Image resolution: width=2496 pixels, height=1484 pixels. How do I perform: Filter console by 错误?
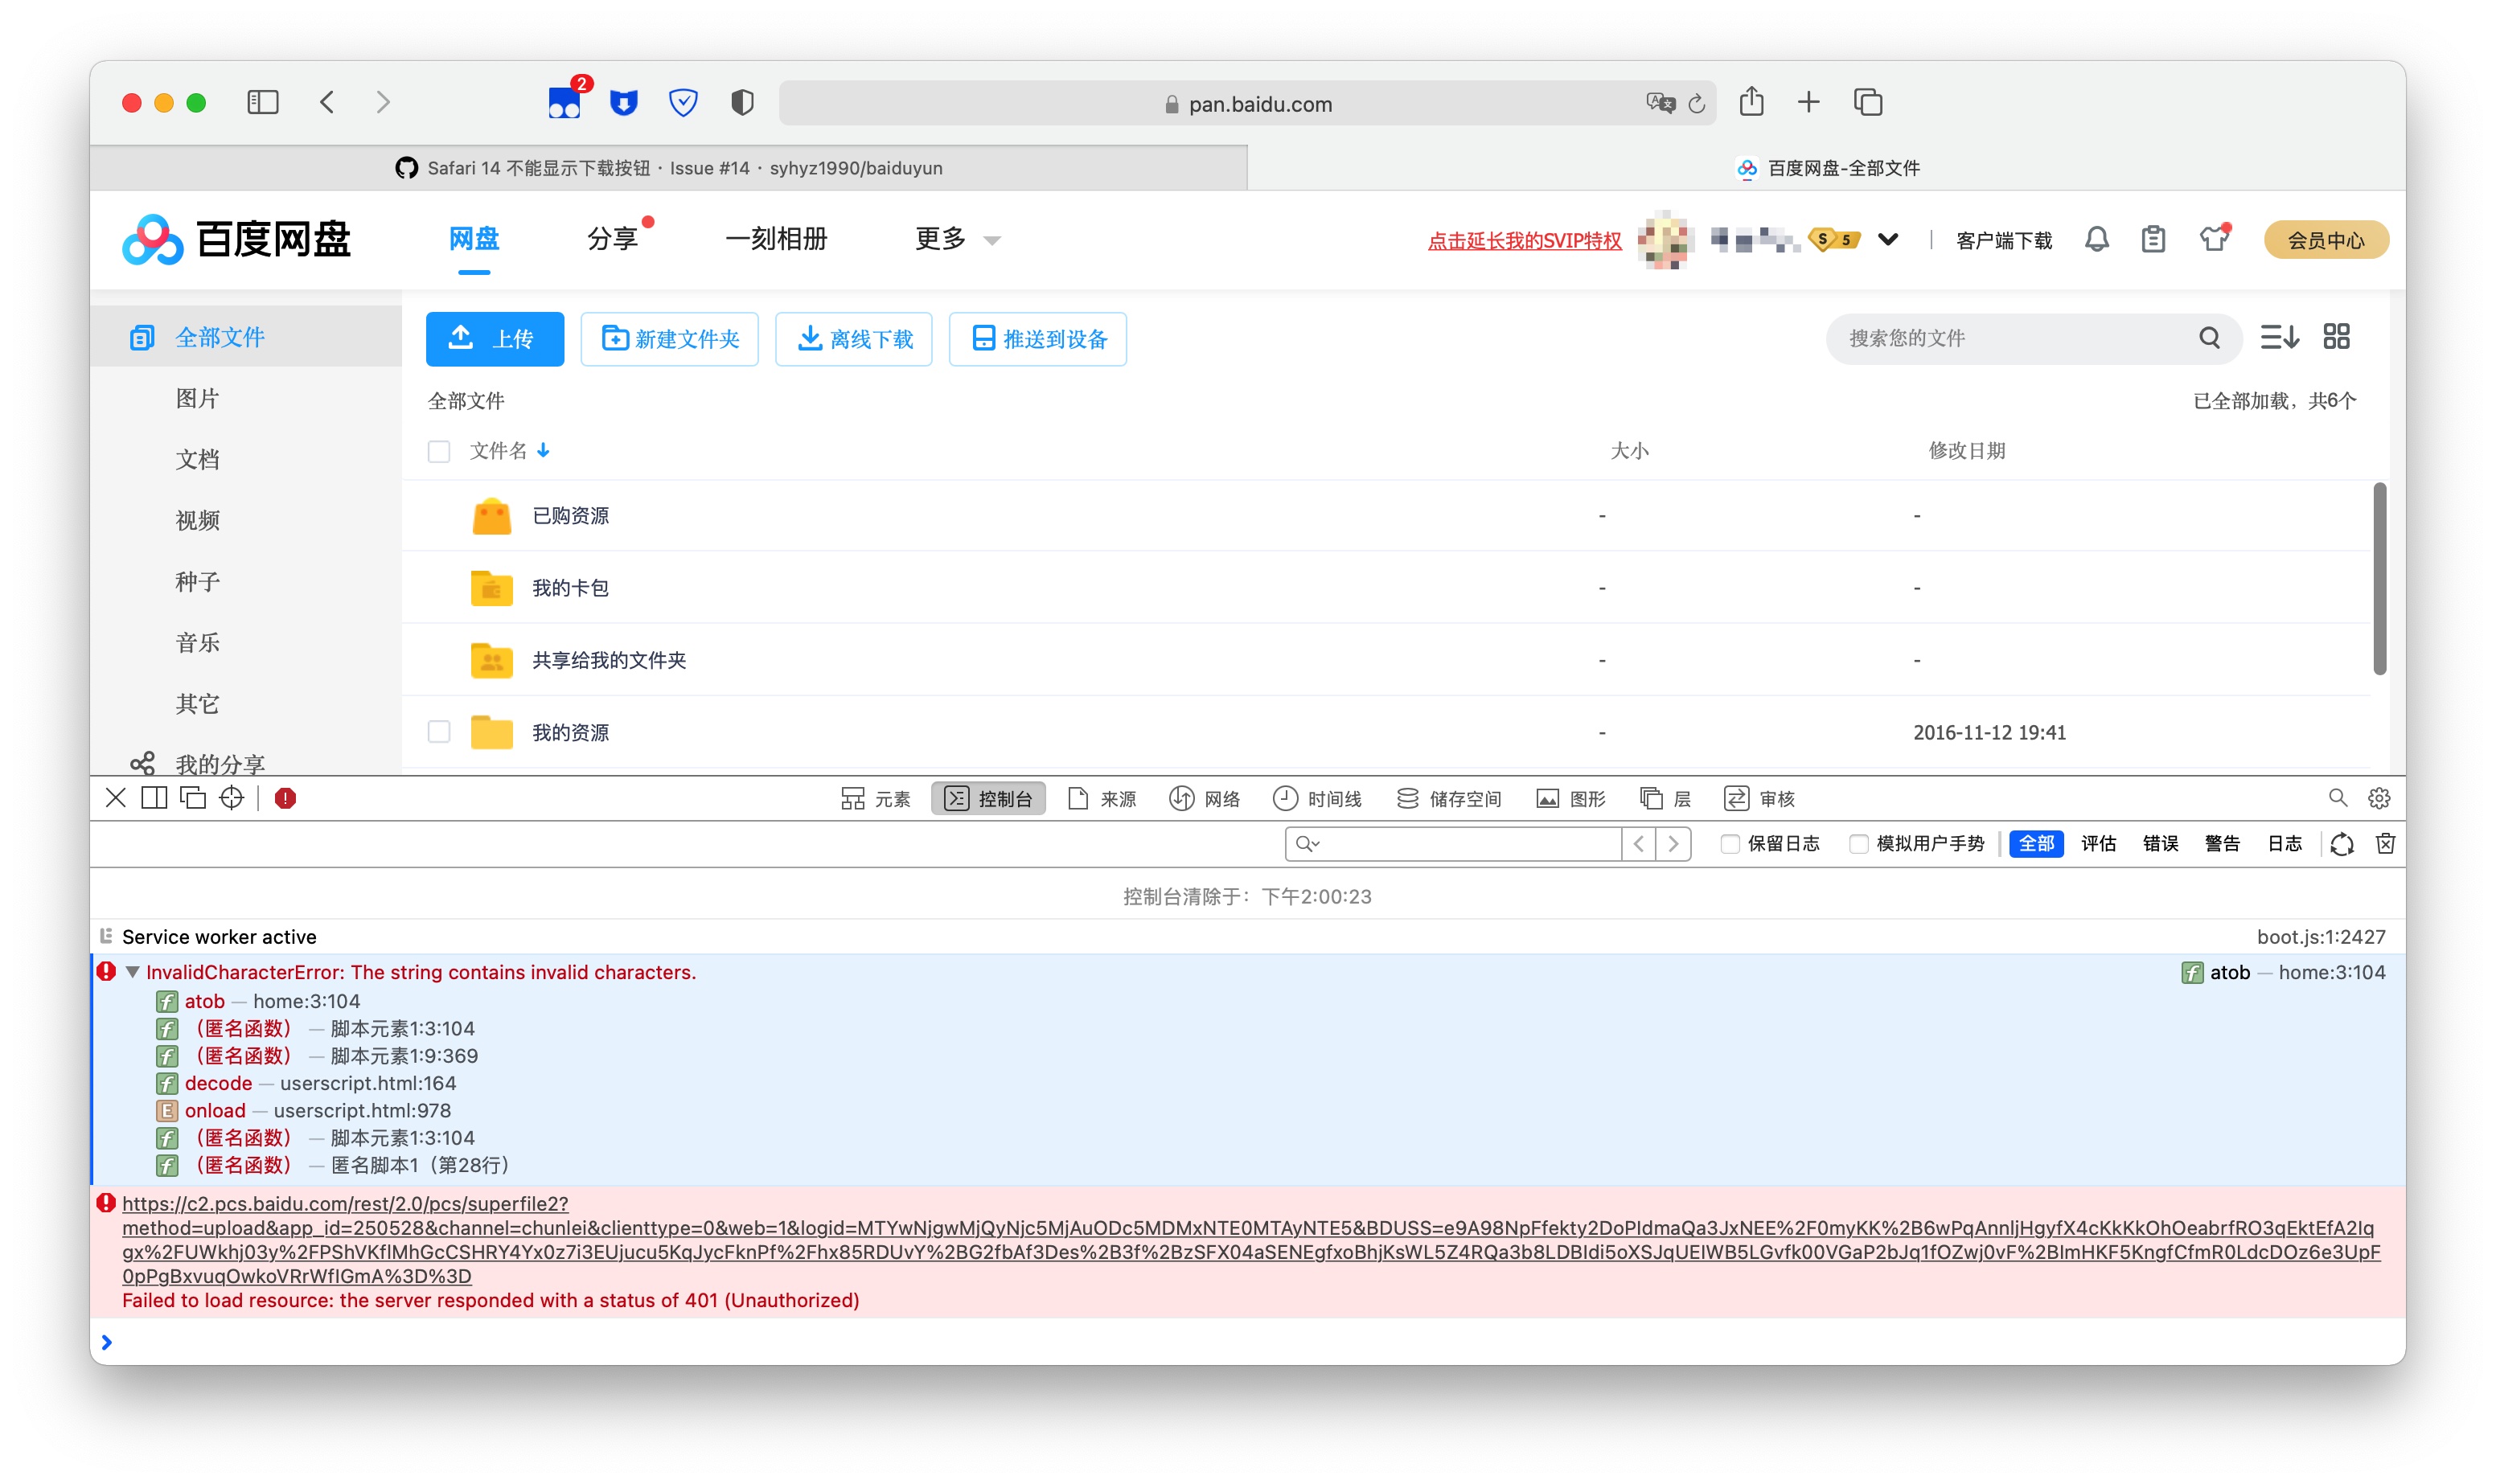[2160, 843]
